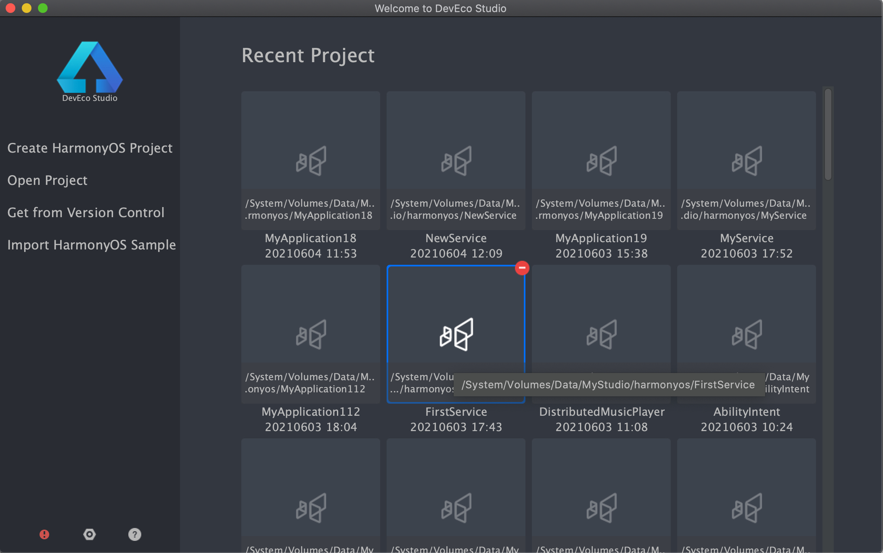Screen dimensions: 883x553
Task: Click the timestamp 20210603 18:04
Action: 311,427
